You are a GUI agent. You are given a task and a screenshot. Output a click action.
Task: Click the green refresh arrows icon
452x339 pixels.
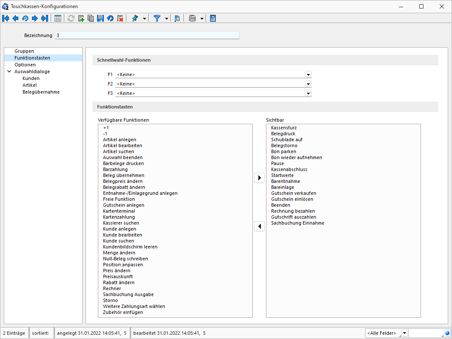[71, 18]
